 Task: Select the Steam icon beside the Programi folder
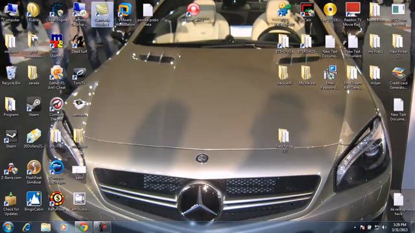click(34, 106)
